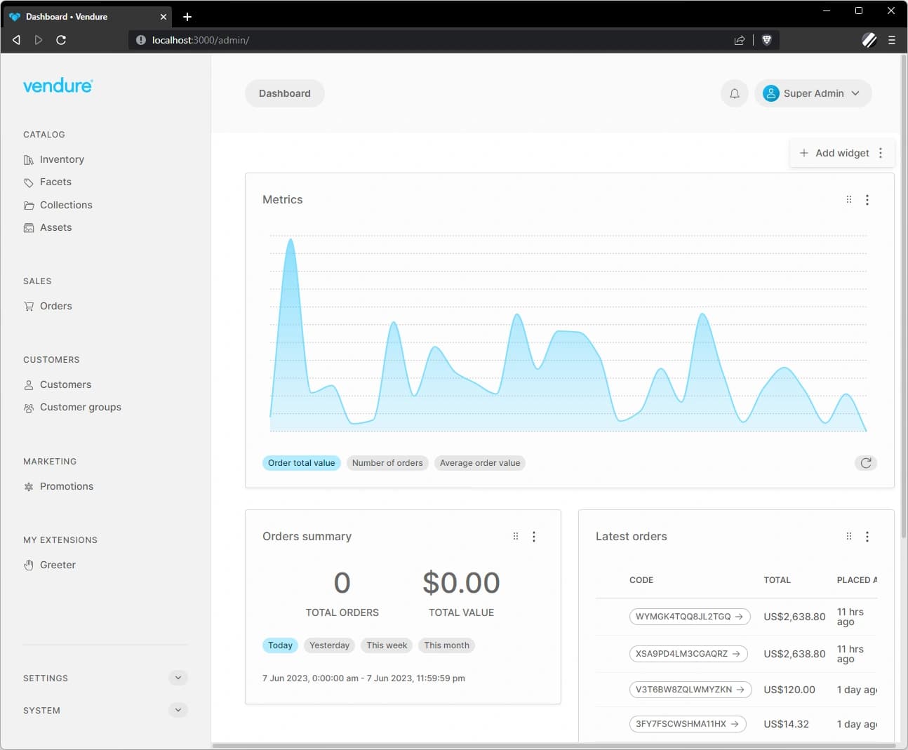Open the Latest orders options menu
The width and height of the screenshot is (908, 750).
point(868,536)
